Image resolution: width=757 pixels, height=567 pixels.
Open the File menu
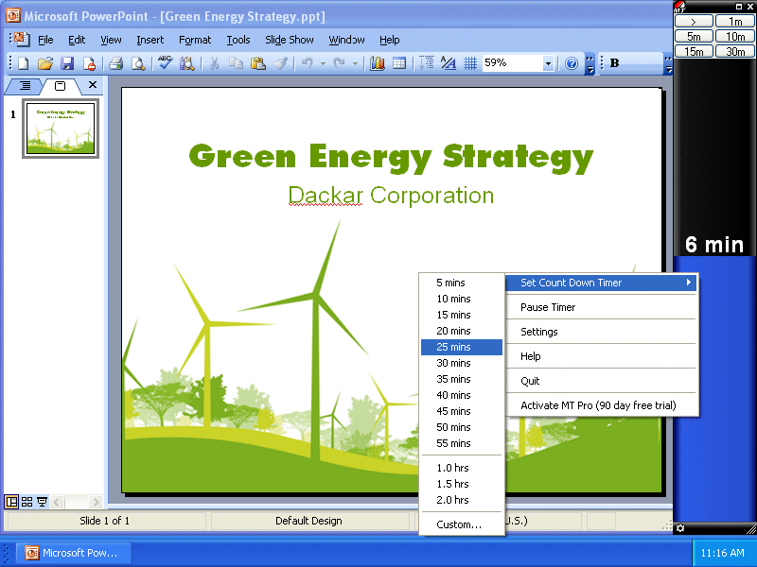tap(45, 40)
